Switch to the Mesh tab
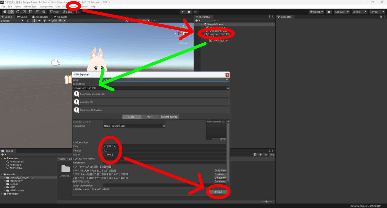387x208 pixels. (150, 117)
